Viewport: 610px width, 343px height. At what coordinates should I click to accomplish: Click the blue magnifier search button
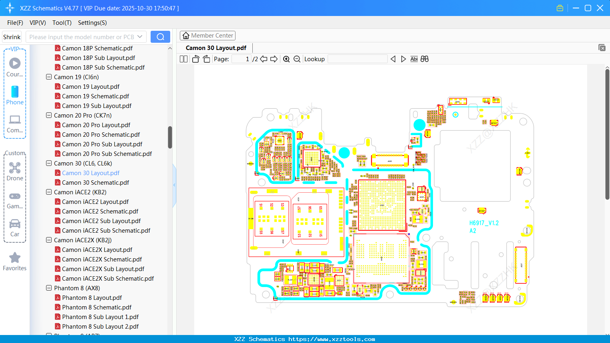tap(160, 37)
